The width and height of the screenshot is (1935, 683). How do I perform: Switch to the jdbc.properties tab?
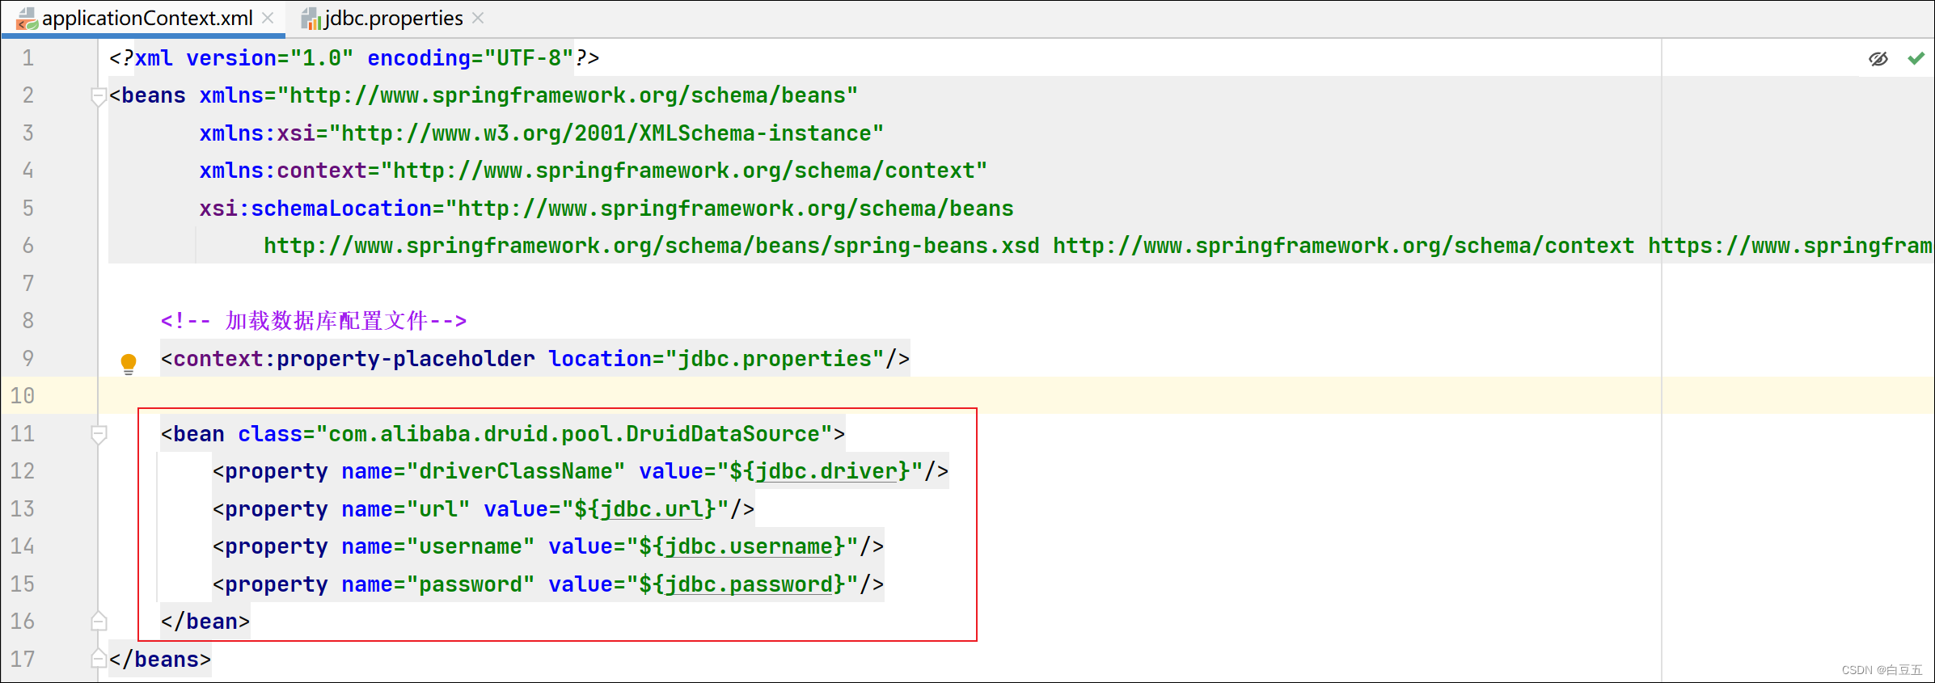pyautogui.click(x=394, y=18)
